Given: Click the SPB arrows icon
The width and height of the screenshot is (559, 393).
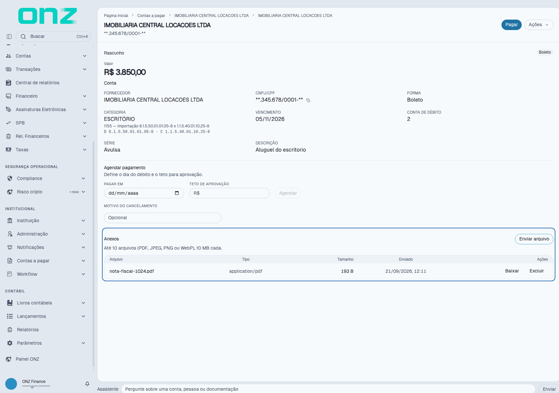Looking at the screenshot, I should point(8,123).
